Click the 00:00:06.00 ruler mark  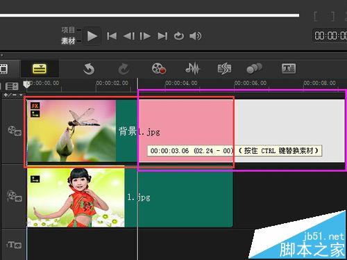point(251,83)
